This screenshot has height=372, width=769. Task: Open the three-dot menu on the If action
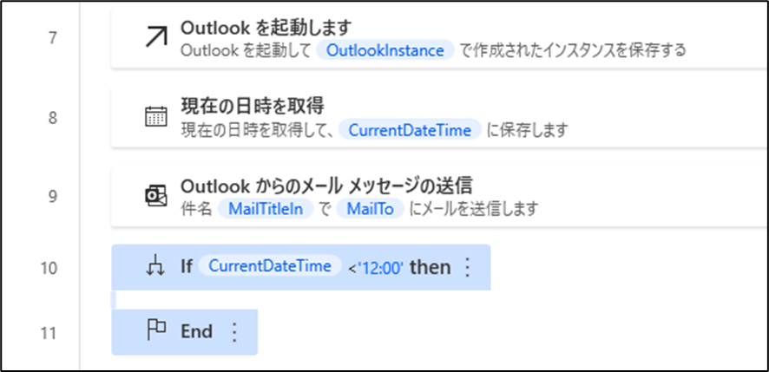tap(467, 267)
